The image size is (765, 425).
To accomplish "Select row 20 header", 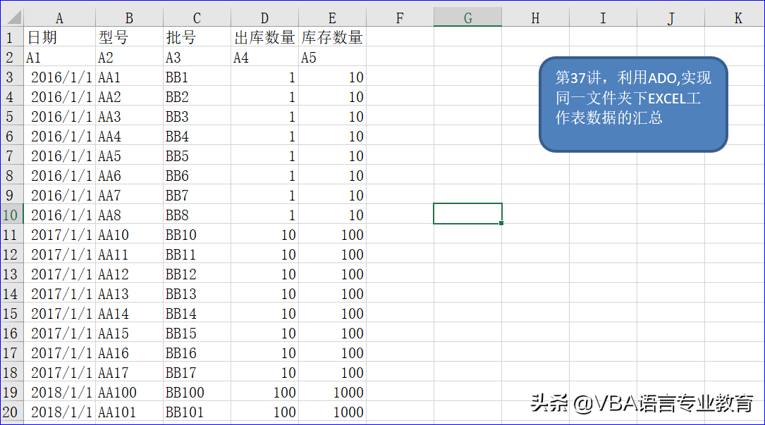I will [12, 412].
